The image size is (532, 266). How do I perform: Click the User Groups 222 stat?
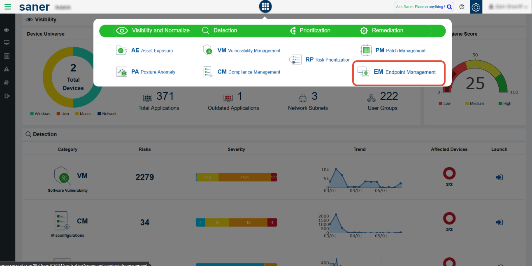(x=383, y=101)
